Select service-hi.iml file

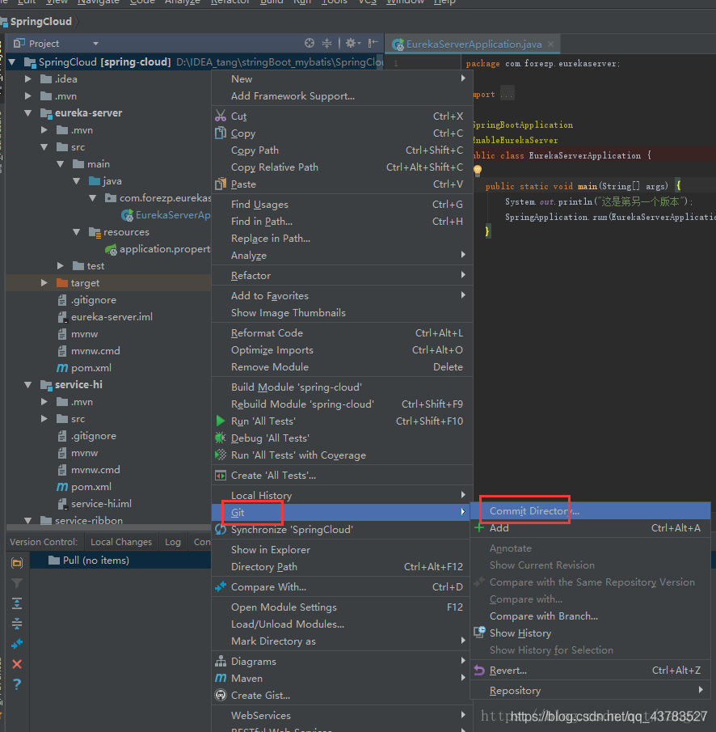pyautogui.click(x=95, y=504)
